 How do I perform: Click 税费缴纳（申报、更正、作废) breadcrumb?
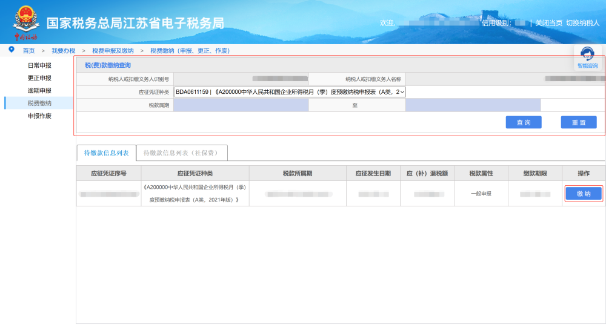[x=190, y=51]
